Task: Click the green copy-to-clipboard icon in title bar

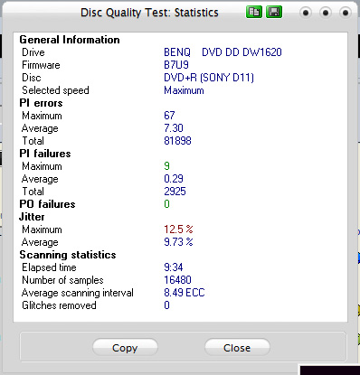Action: (254, 13)
